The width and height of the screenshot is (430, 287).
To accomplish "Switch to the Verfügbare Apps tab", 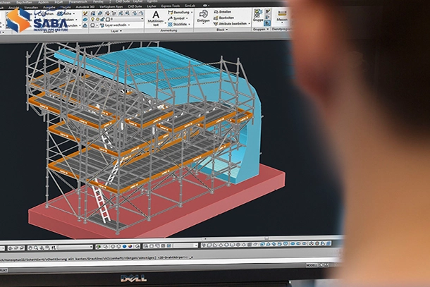I will pyautogui.click(x=111, y=6).
